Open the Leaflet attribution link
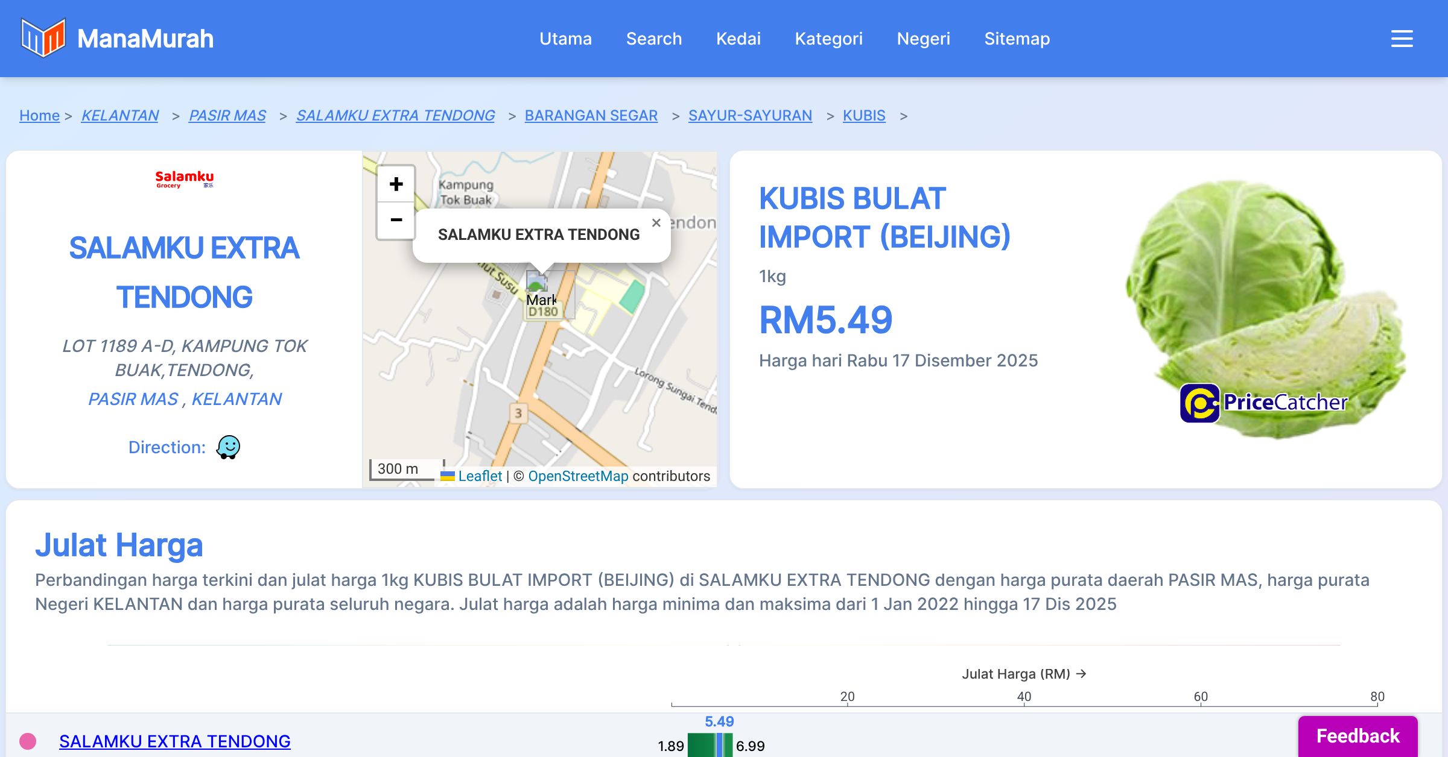 click(480, 476)
